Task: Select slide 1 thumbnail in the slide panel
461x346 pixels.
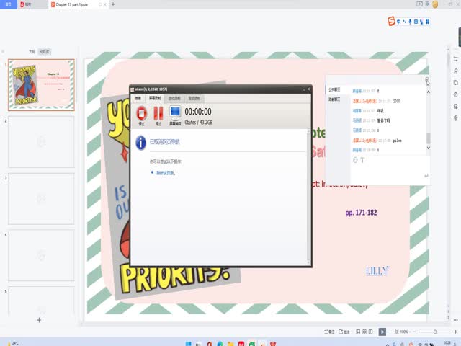Action: click(41, 85)
